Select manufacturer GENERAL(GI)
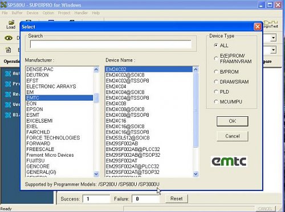Viewport: 285px width, 212px height. click(59, 172)
